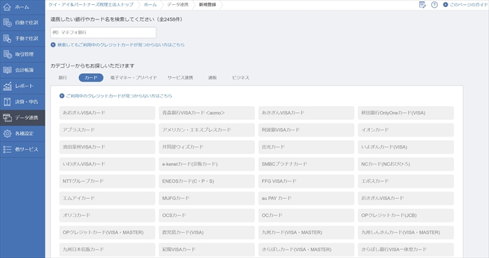Viewport: 489px width, 258px height.
Task: Choose 池田泉州VISAカード
Action: coord(108,147)
